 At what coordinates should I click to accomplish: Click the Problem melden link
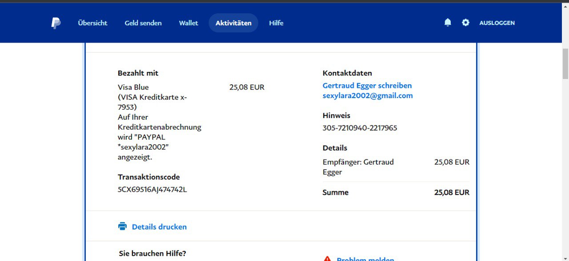coord(365,259)
